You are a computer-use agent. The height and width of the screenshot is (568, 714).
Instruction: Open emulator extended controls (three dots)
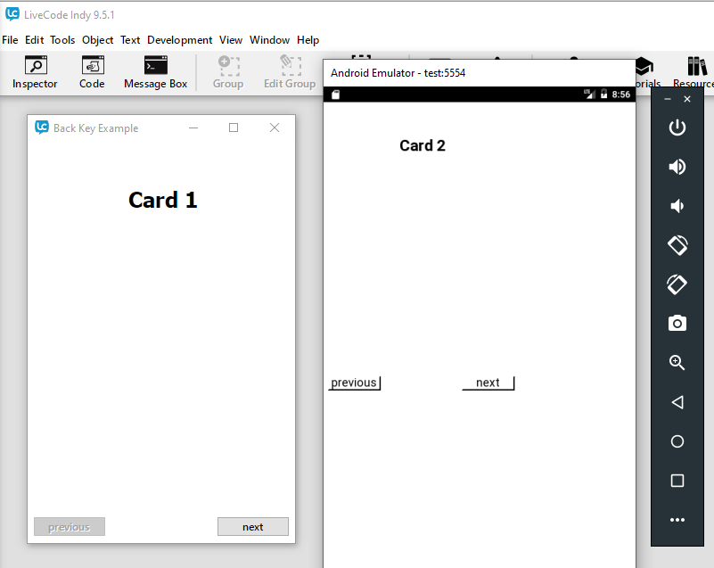tap(677, 520)
